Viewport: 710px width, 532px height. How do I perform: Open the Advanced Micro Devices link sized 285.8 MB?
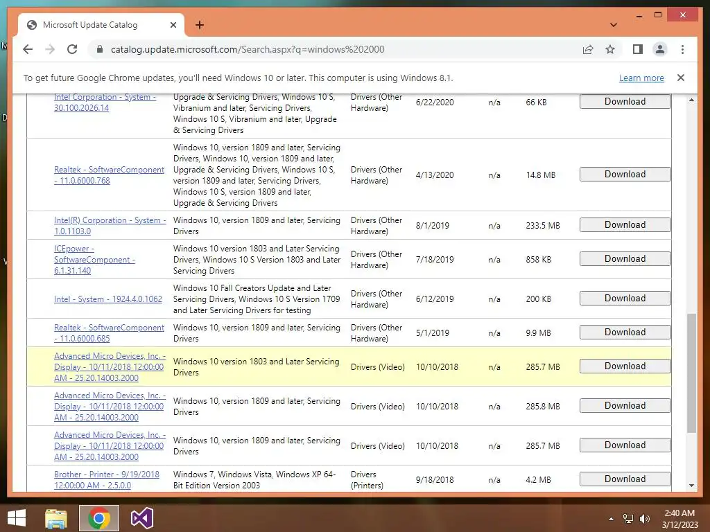pos(110,406)
